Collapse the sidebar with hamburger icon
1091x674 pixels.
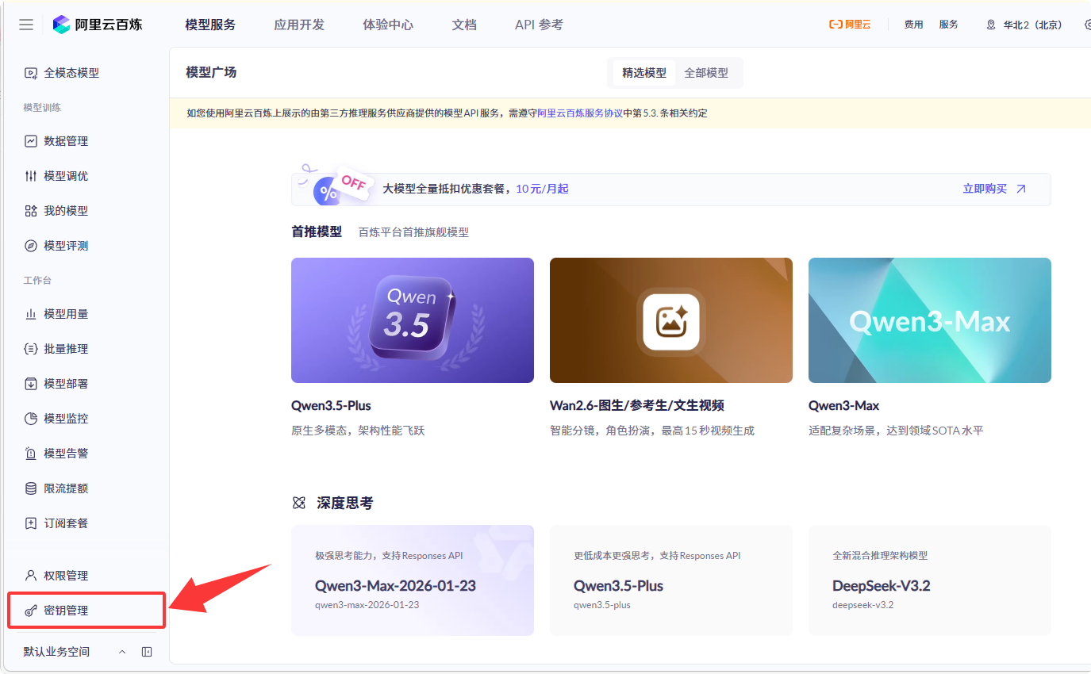click(25, 24)
